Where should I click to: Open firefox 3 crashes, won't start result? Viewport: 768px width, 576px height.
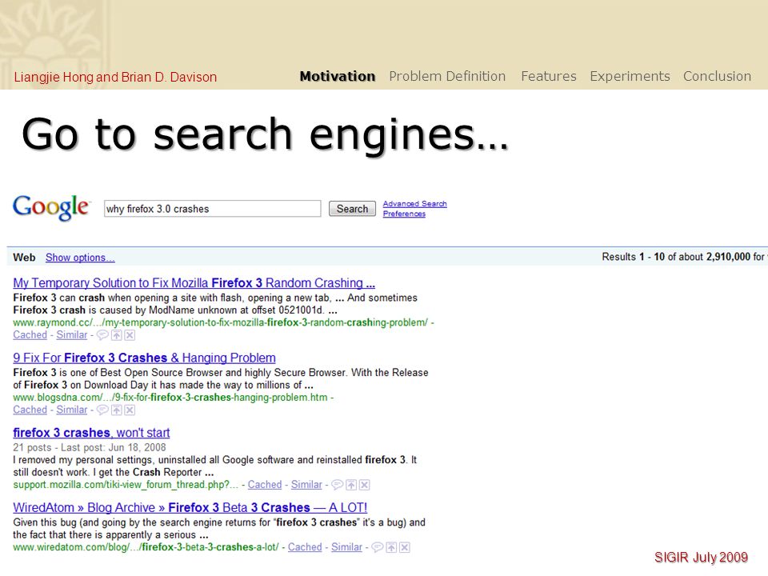[91, 433]
